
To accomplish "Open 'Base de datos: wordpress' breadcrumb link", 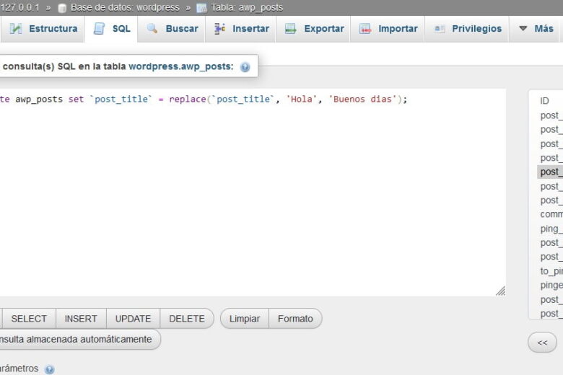I will 125,7.
